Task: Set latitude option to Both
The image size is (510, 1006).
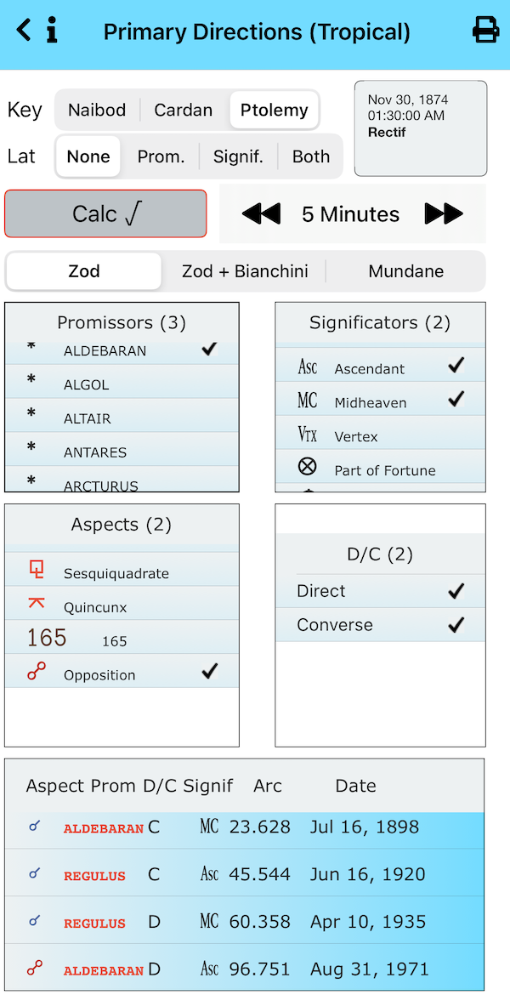Action: pyautogui.click(x=311, y=156)
